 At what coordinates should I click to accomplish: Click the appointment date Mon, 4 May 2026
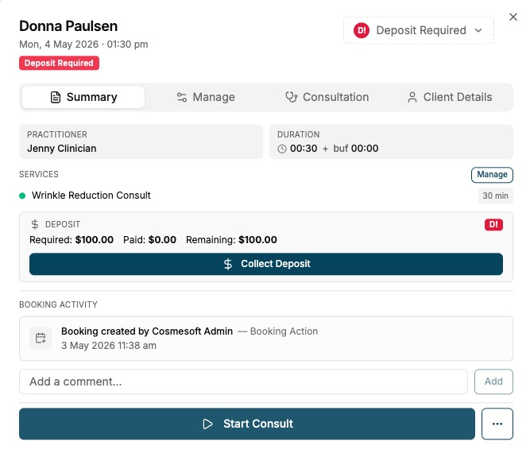(x=59, y=45)
